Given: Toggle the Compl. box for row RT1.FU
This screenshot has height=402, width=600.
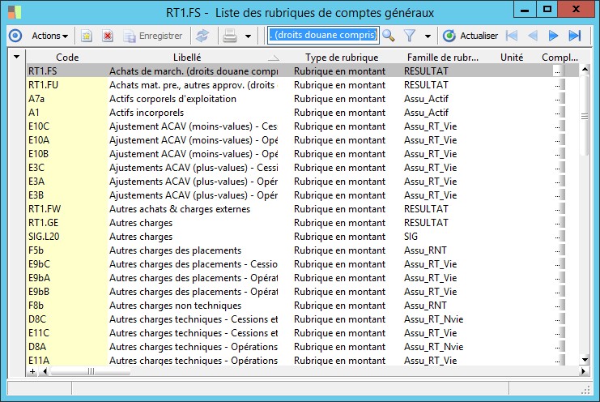Looking at the screenshot, I should (557, 85).
